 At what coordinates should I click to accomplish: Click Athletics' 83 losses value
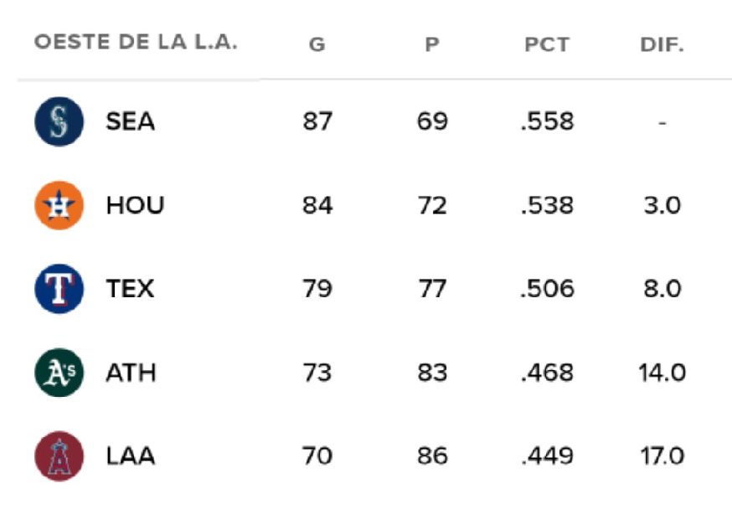coord(432,373)
